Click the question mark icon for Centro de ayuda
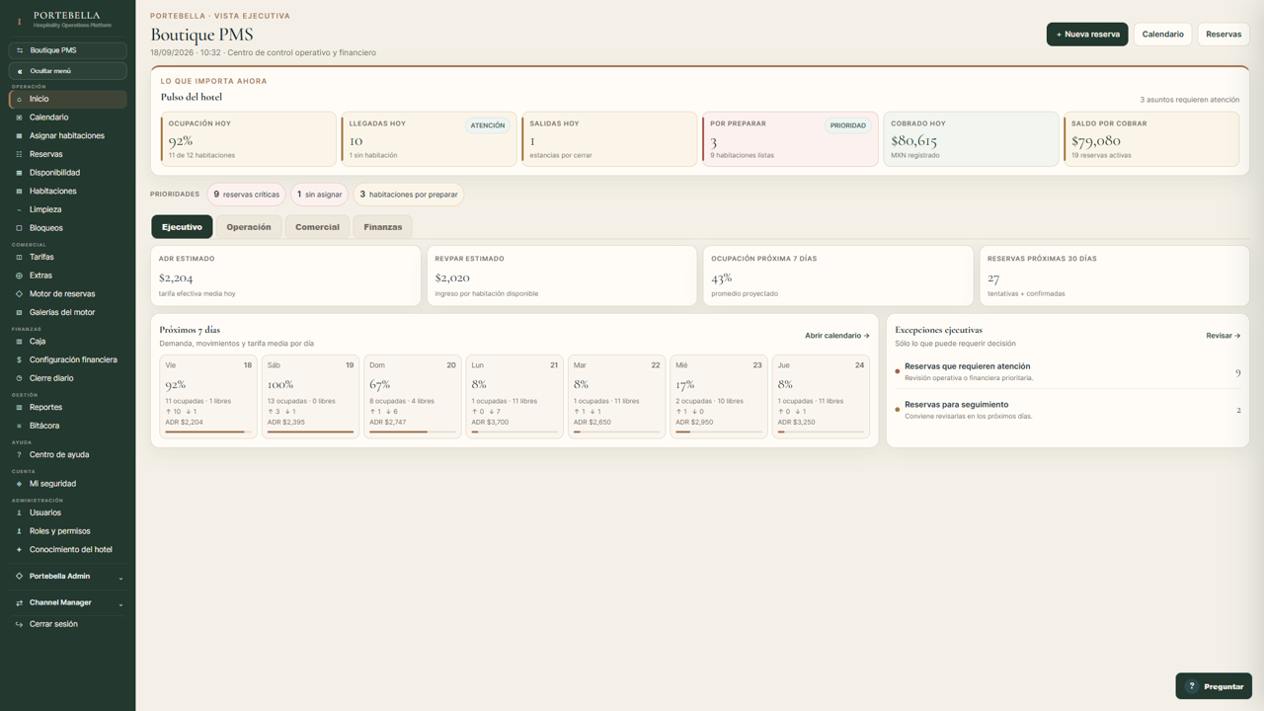This screenshot has width=1264, height=711. pos(19,455)
